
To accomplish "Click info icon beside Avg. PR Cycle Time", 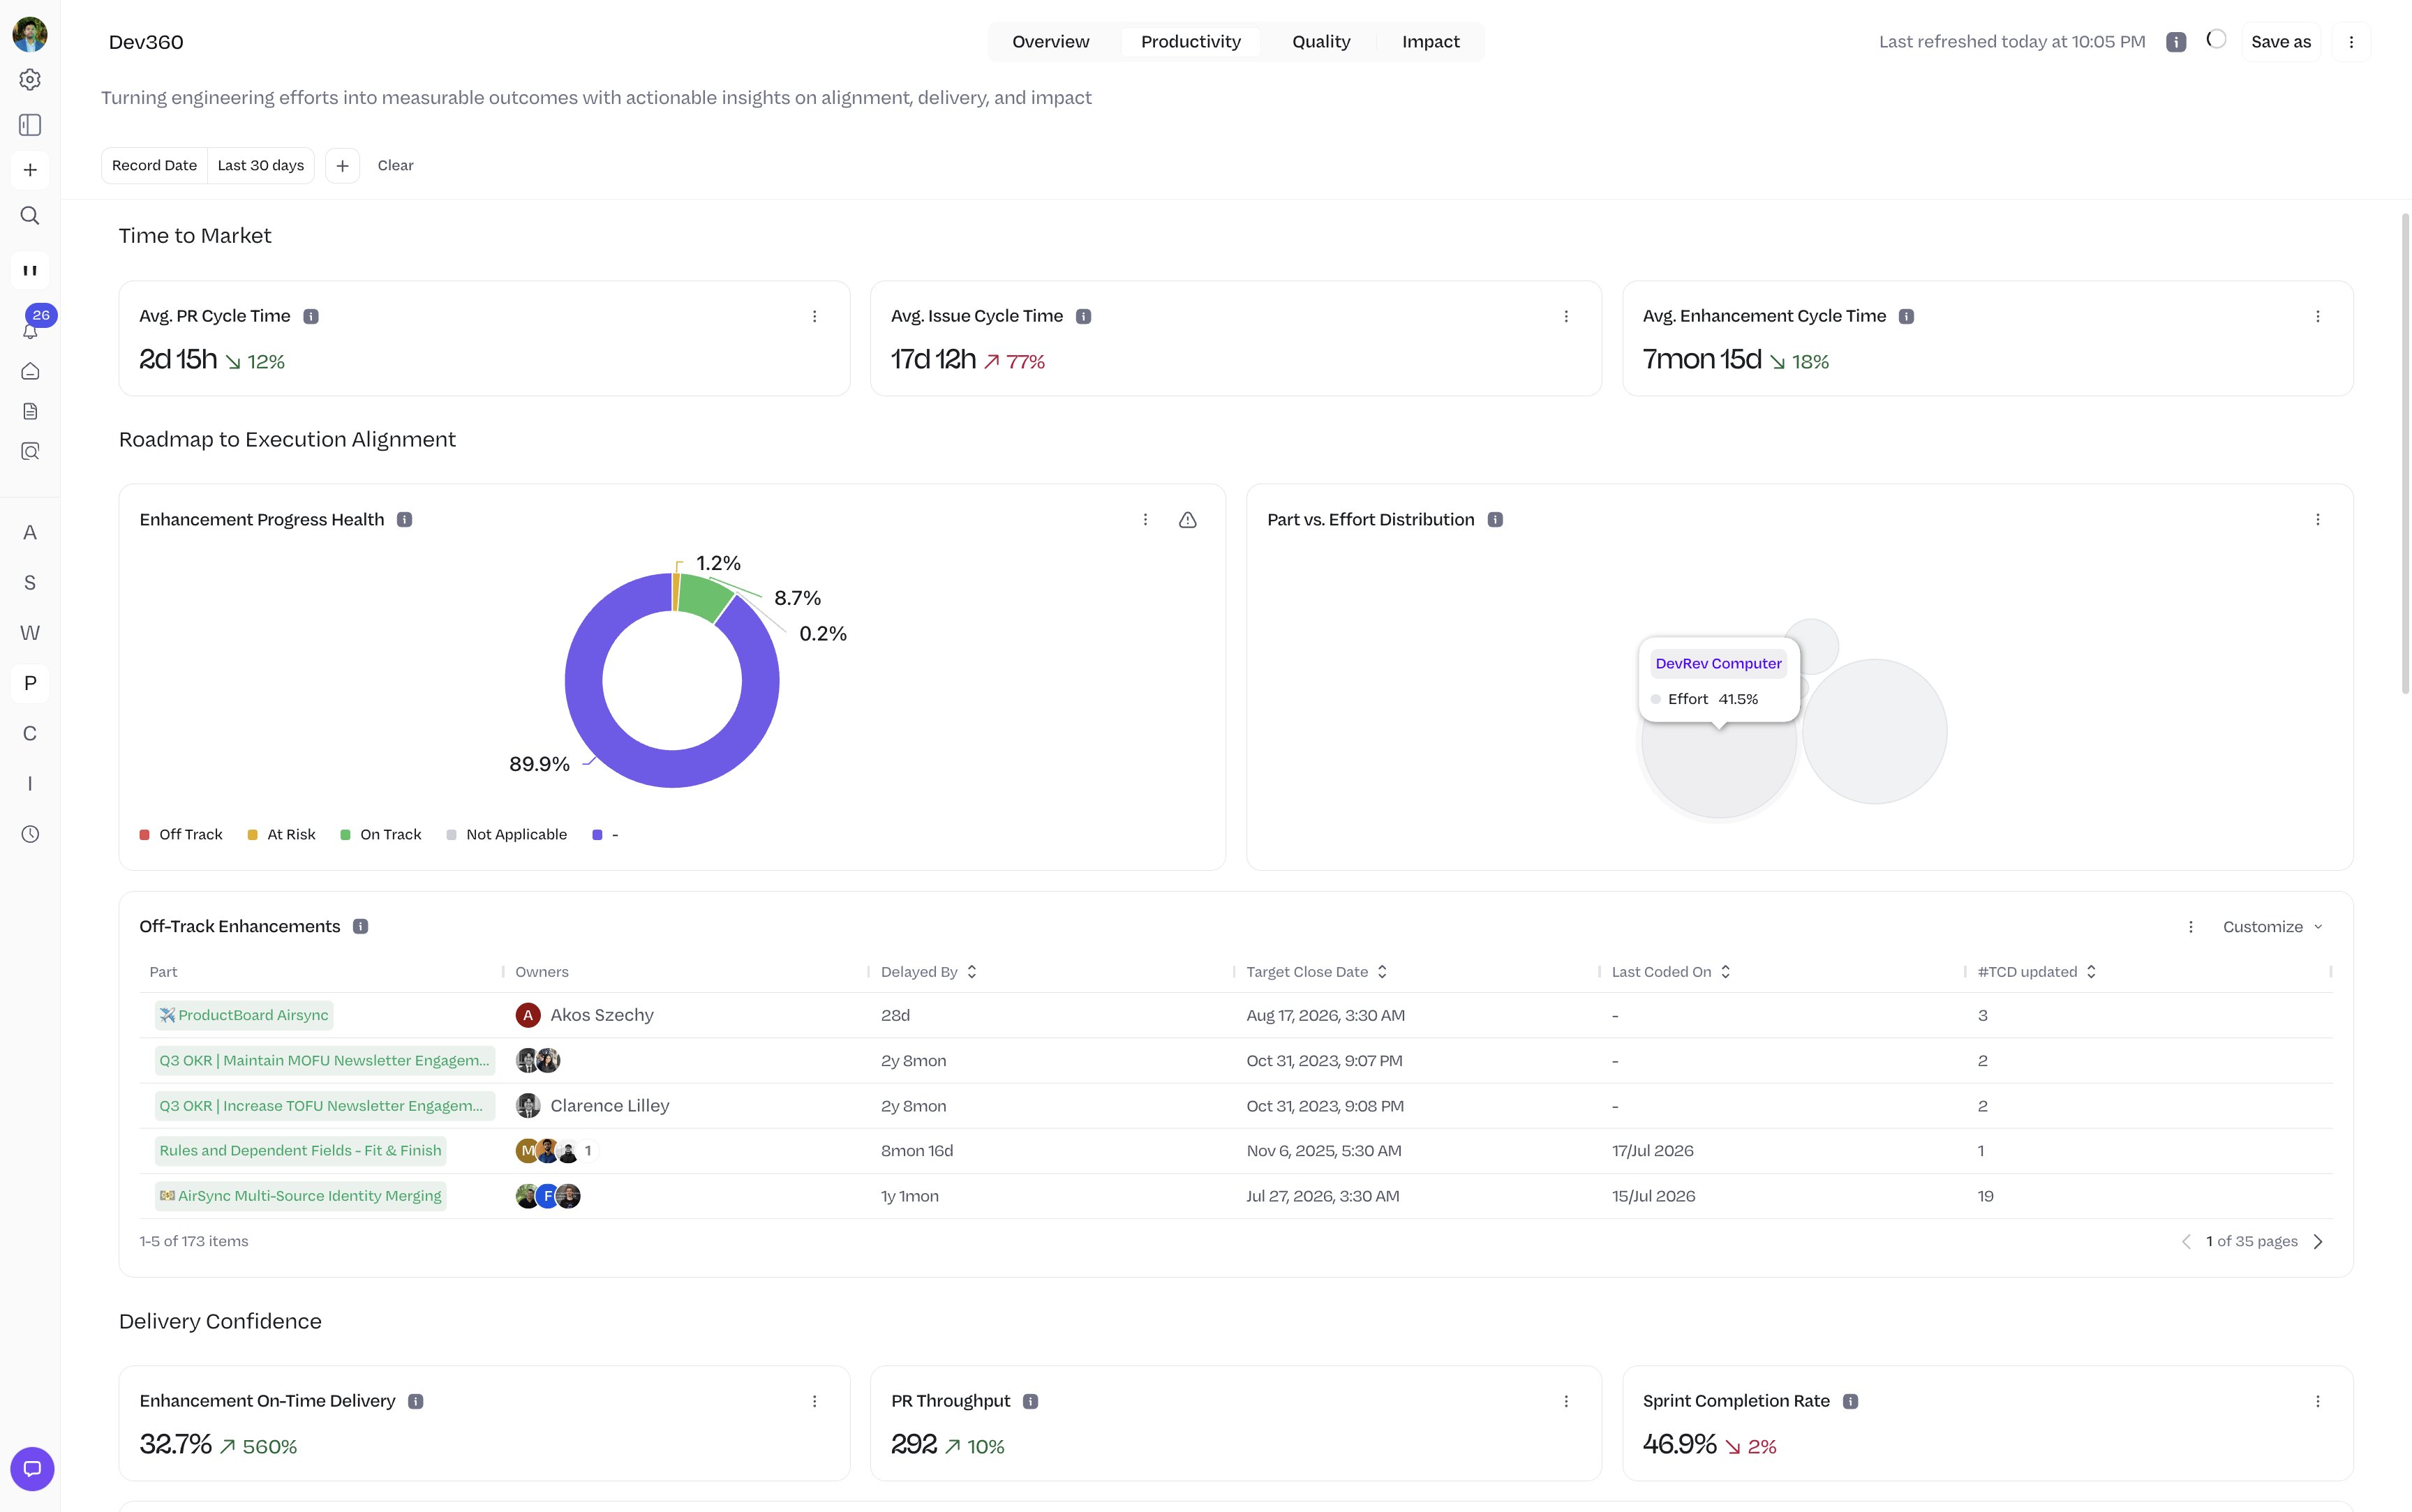I will click(311, 316).
